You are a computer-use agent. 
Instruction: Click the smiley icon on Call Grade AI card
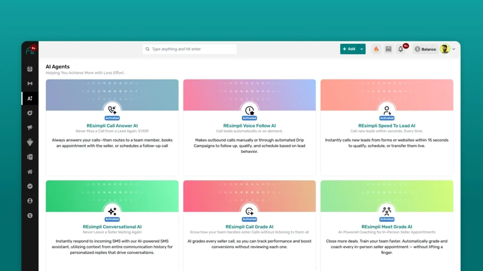tap(250, 211)
